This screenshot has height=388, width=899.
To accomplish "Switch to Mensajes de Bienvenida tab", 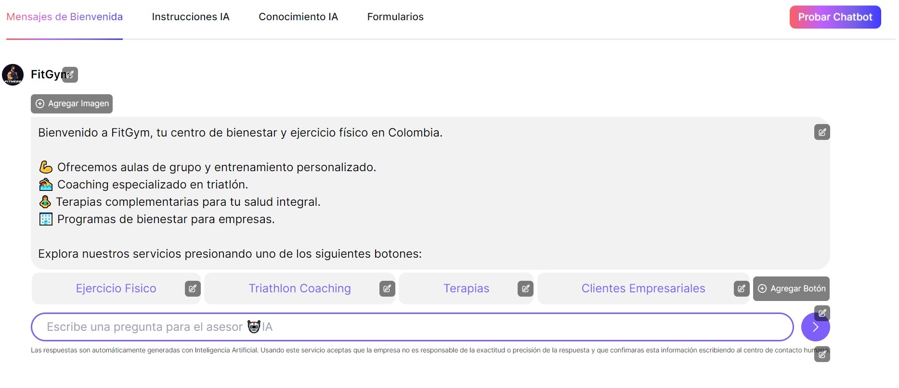I will coord(65,17).
